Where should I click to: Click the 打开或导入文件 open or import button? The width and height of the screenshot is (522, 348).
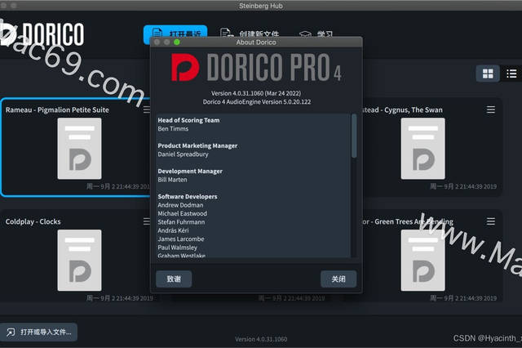click(x=39, y=332)
